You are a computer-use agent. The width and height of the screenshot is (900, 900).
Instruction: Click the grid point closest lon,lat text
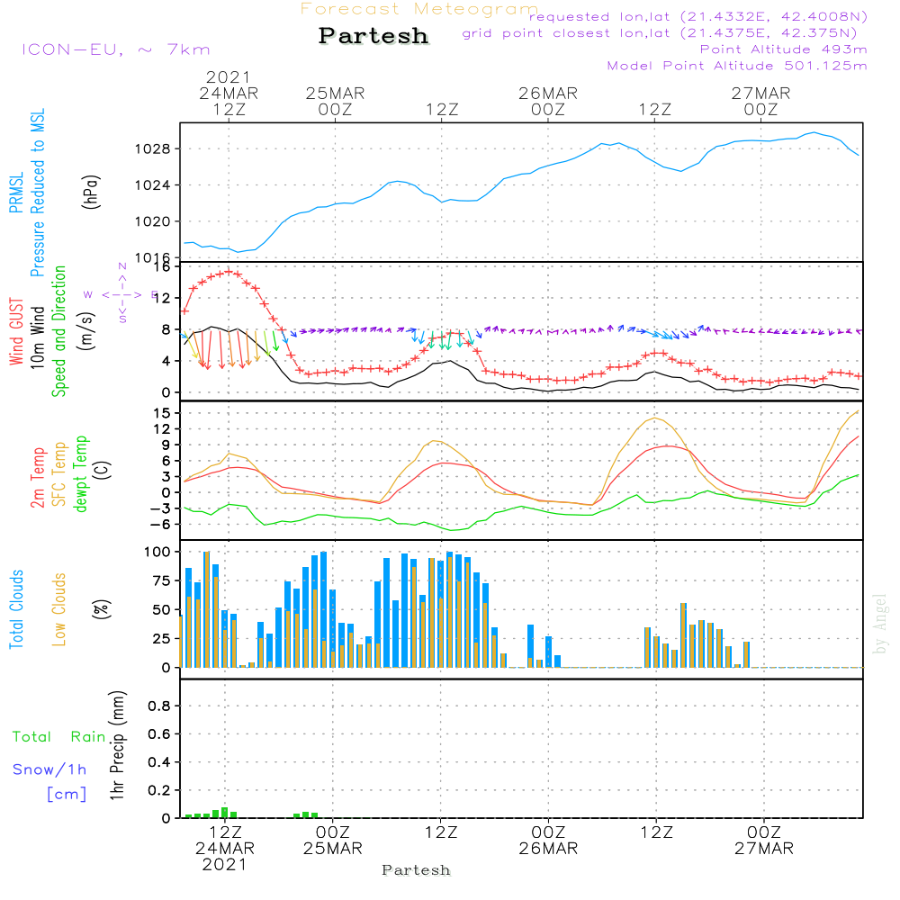(x=666, y=33)
